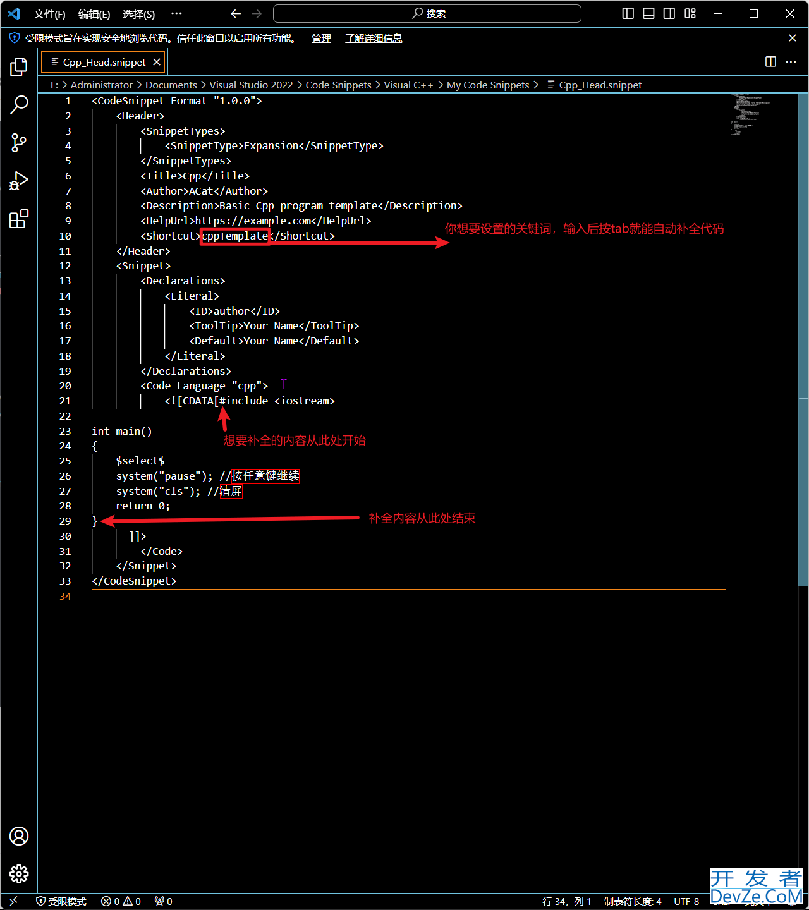Click line 34 empty editor line
The height and width of the screenshot is (910, 809).
click(x=408, y=596)
